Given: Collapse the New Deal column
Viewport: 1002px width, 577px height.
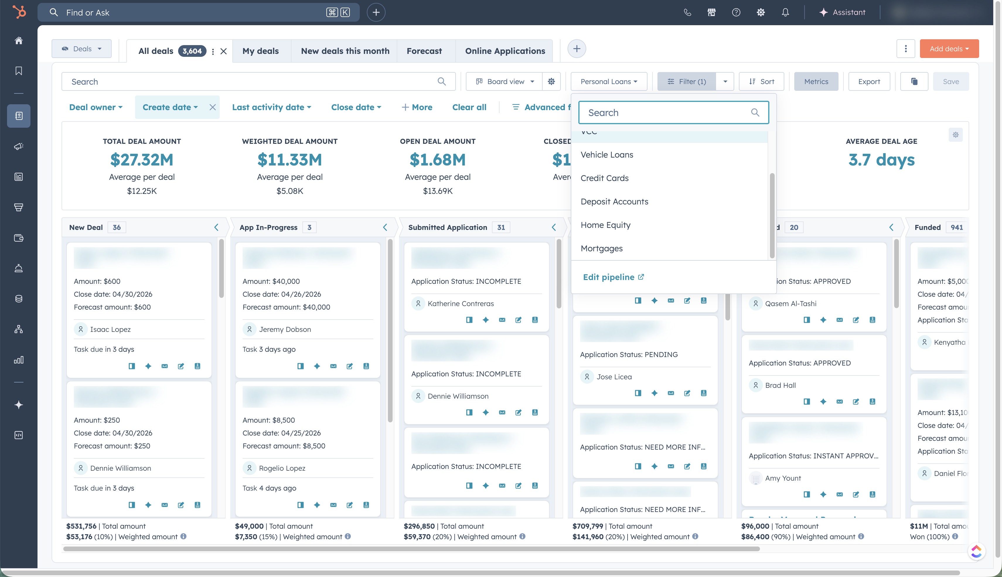Looking at the screenshot, I should coord(217,227).
